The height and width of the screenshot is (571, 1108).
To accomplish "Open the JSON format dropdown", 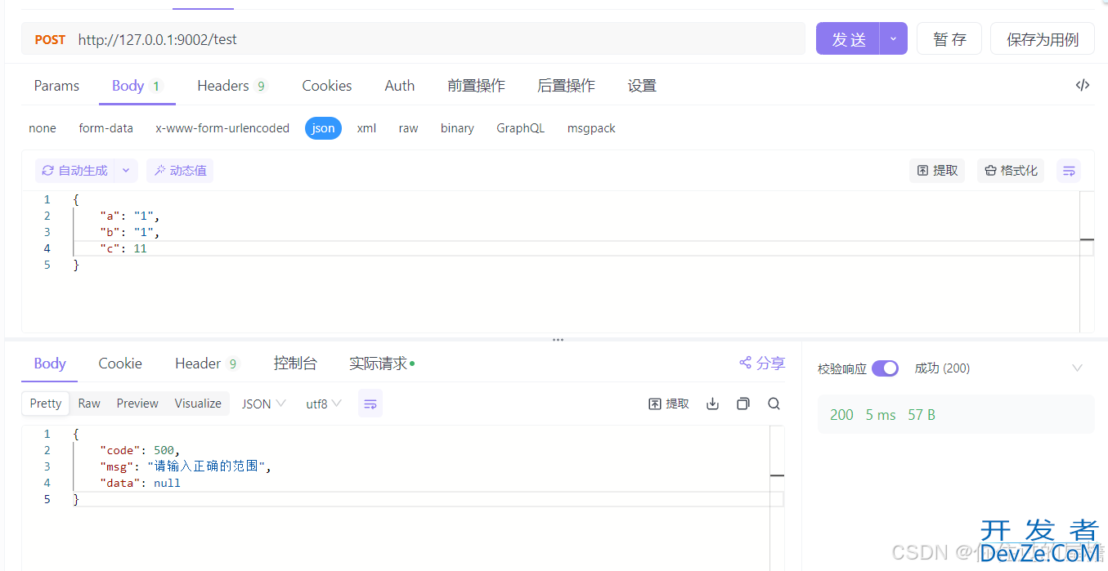I will (x=264, y=404).
